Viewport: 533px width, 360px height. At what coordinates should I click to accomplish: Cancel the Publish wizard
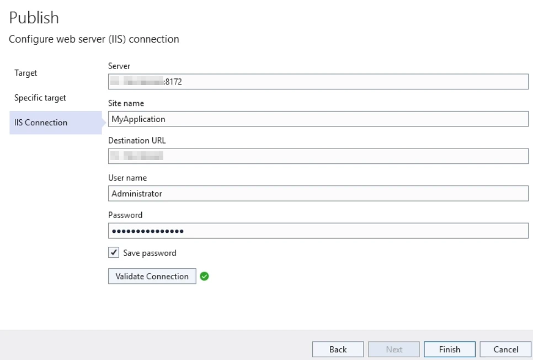(x=505, y=349)
